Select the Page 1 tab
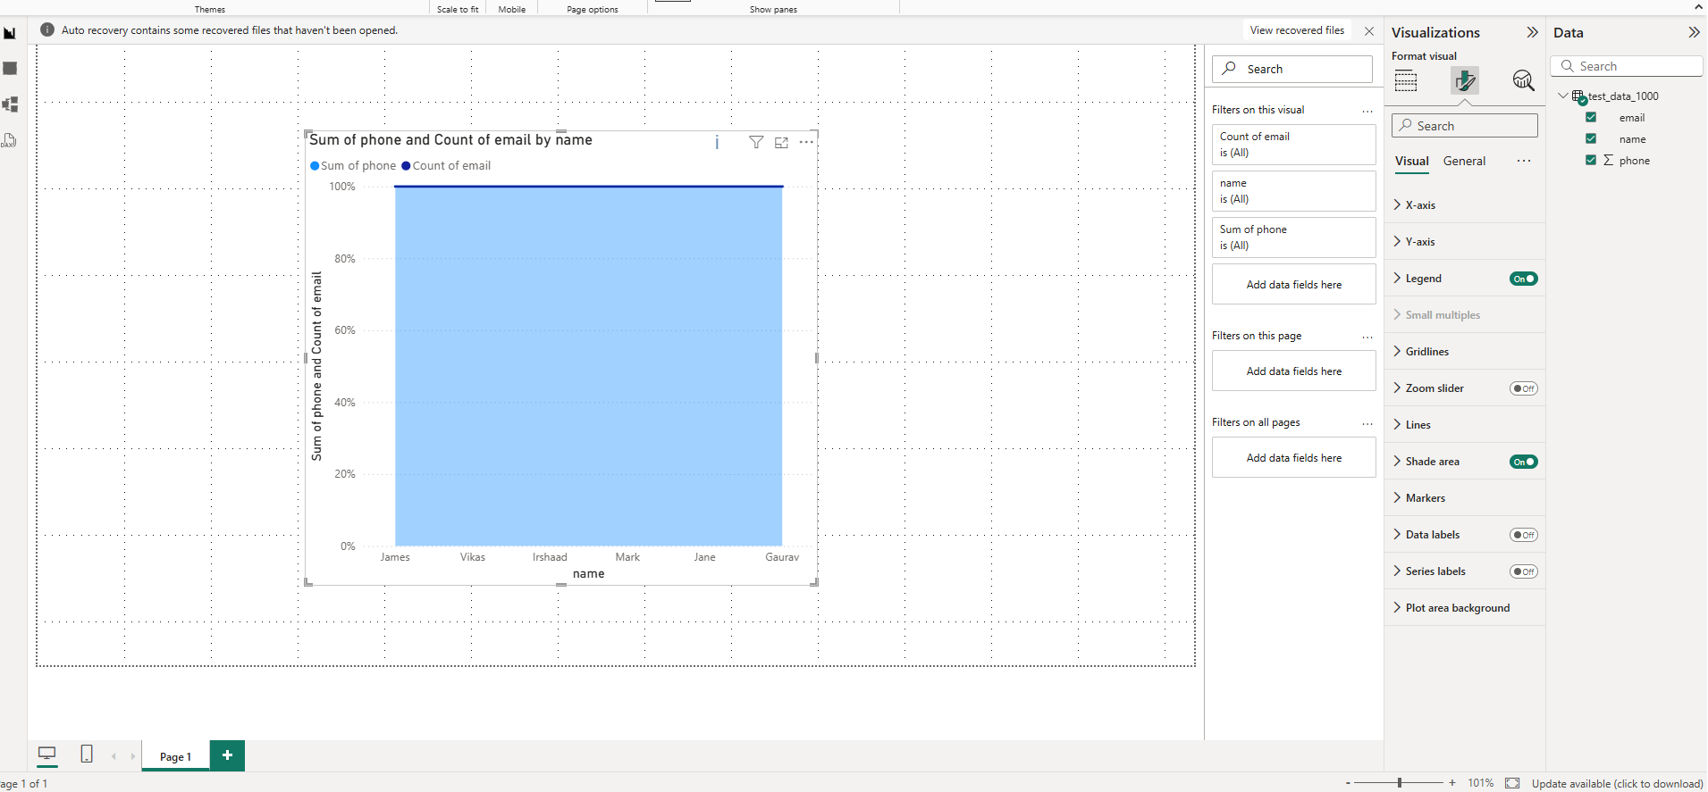The image size is (1708, 792). [x=175, y=756]
